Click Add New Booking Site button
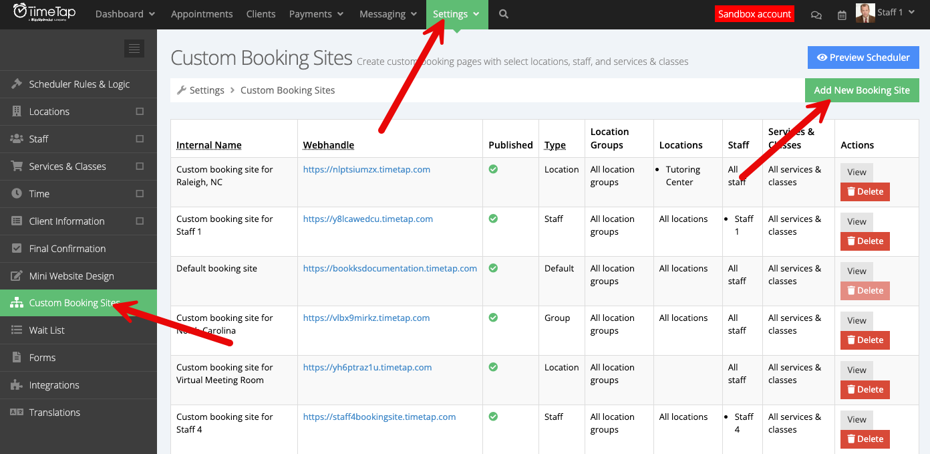Viewport: 930px width, 454px height. pyautogui.click(x=862, y=90)
